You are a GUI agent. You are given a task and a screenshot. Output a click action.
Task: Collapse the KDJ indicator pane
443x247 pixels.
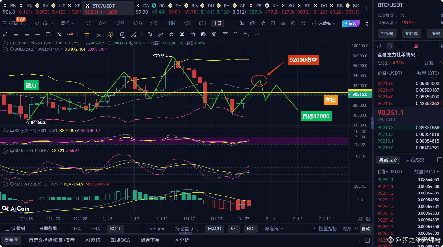pyautogui.click(x=5, y=151)
